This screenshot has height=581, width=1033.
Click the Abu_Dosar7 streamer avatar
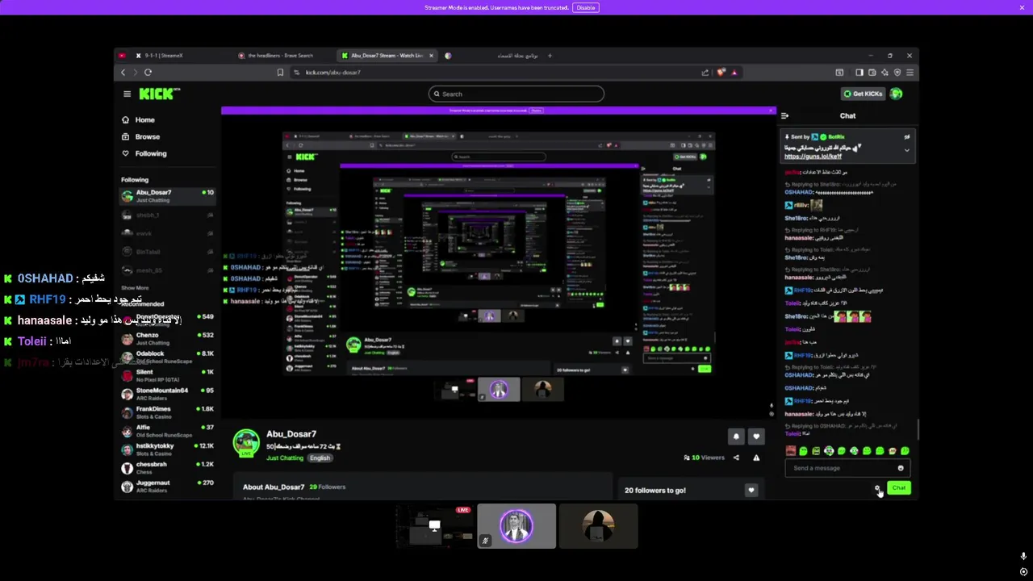pos(246,443)
